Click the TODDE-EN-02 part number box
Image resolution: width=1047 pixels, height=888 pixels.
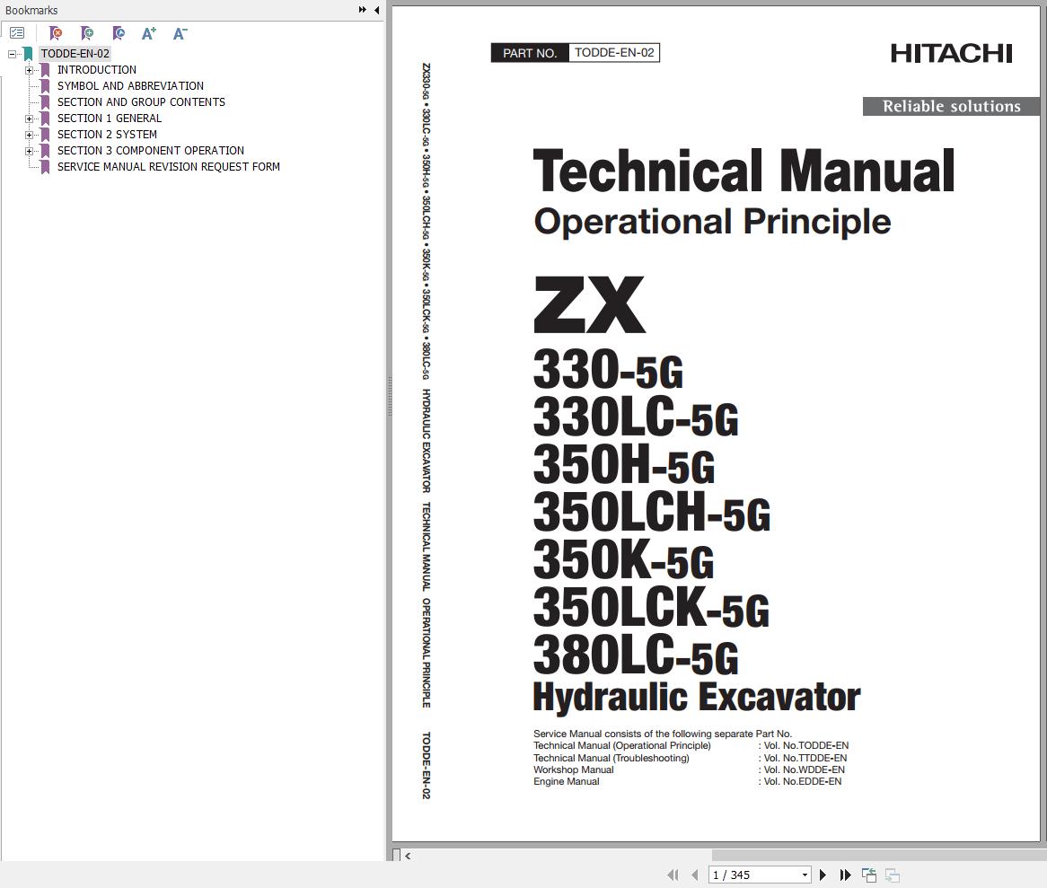(x=614, y=53)
